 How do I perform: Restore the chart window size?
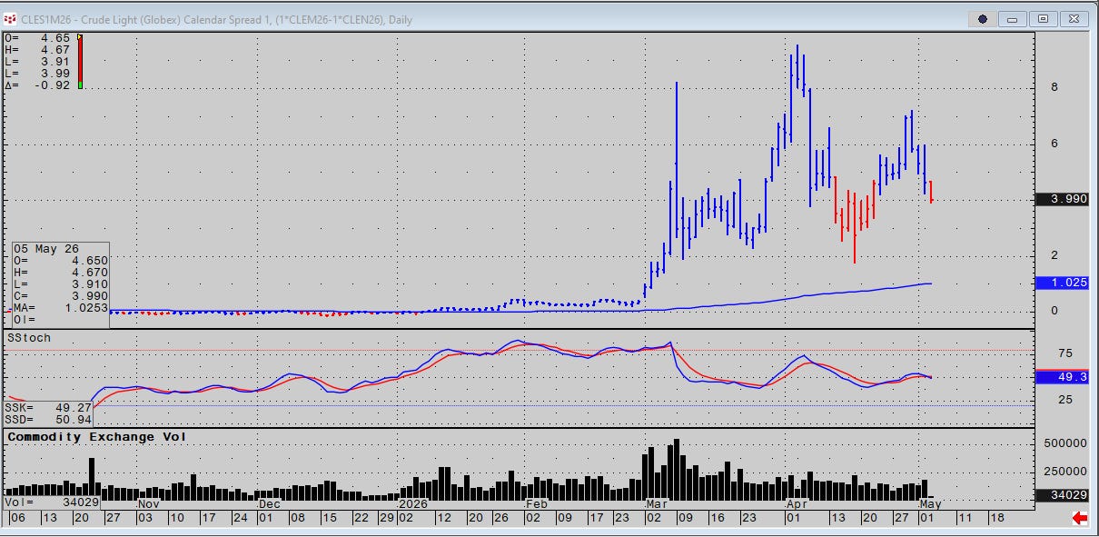[x=1044, y=18]
